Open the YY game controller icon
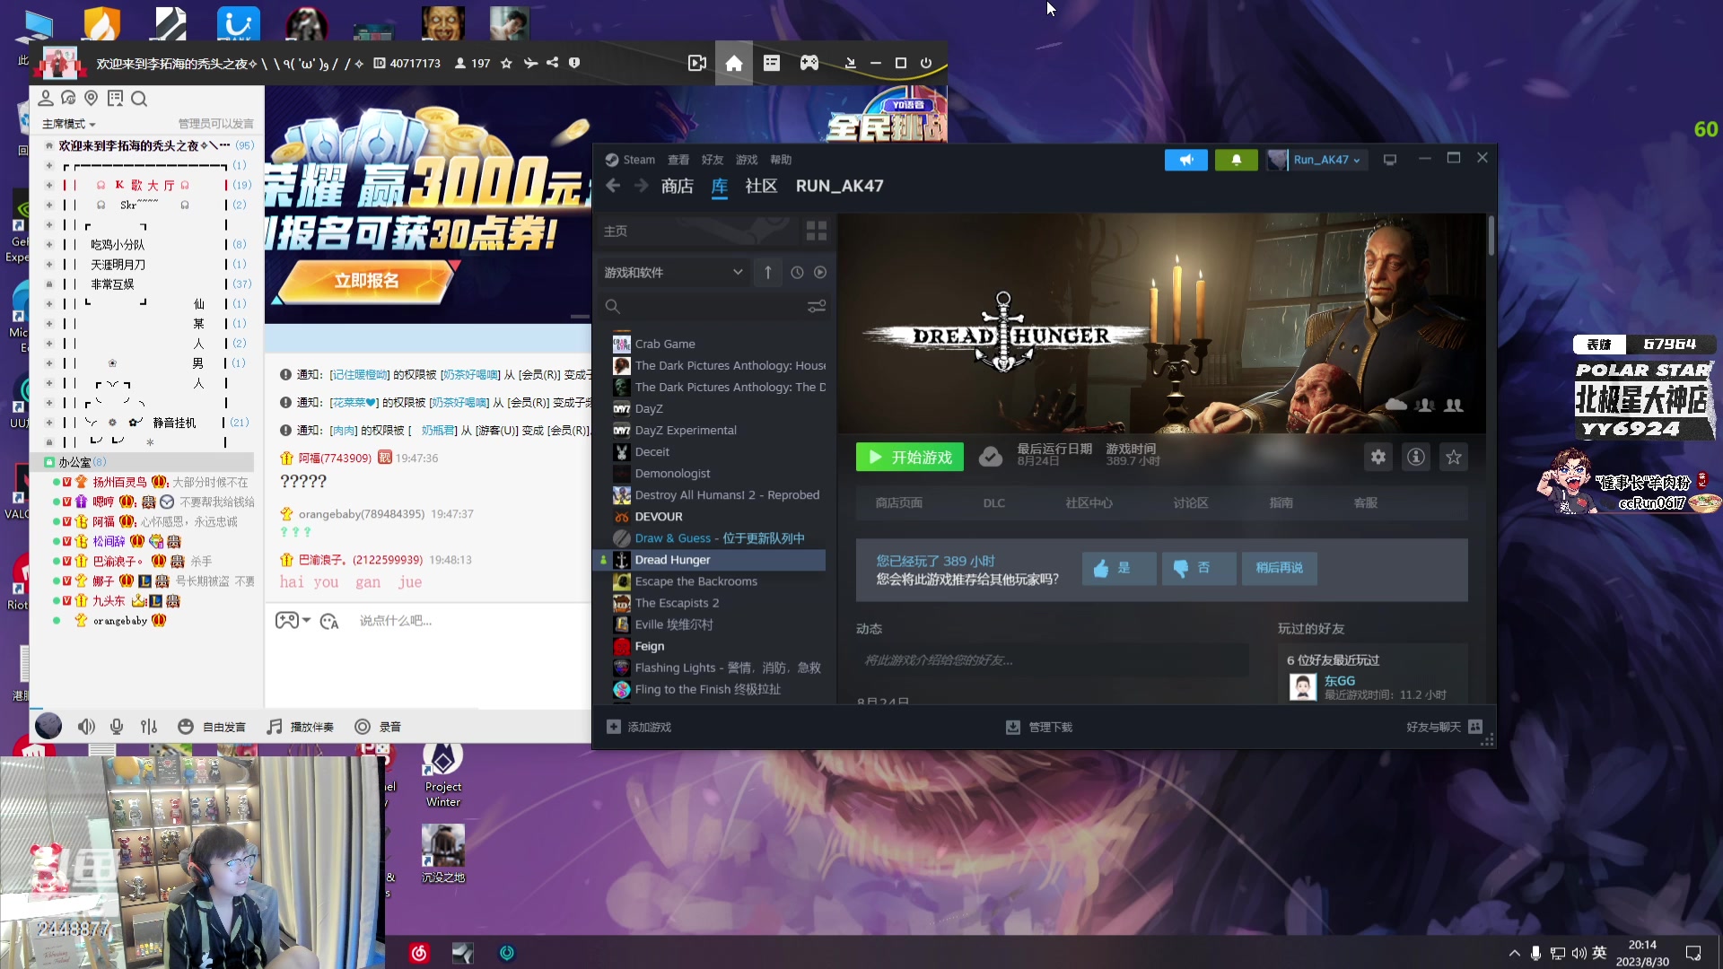This screenshot has width=1723, height=969. click(809, 63)
